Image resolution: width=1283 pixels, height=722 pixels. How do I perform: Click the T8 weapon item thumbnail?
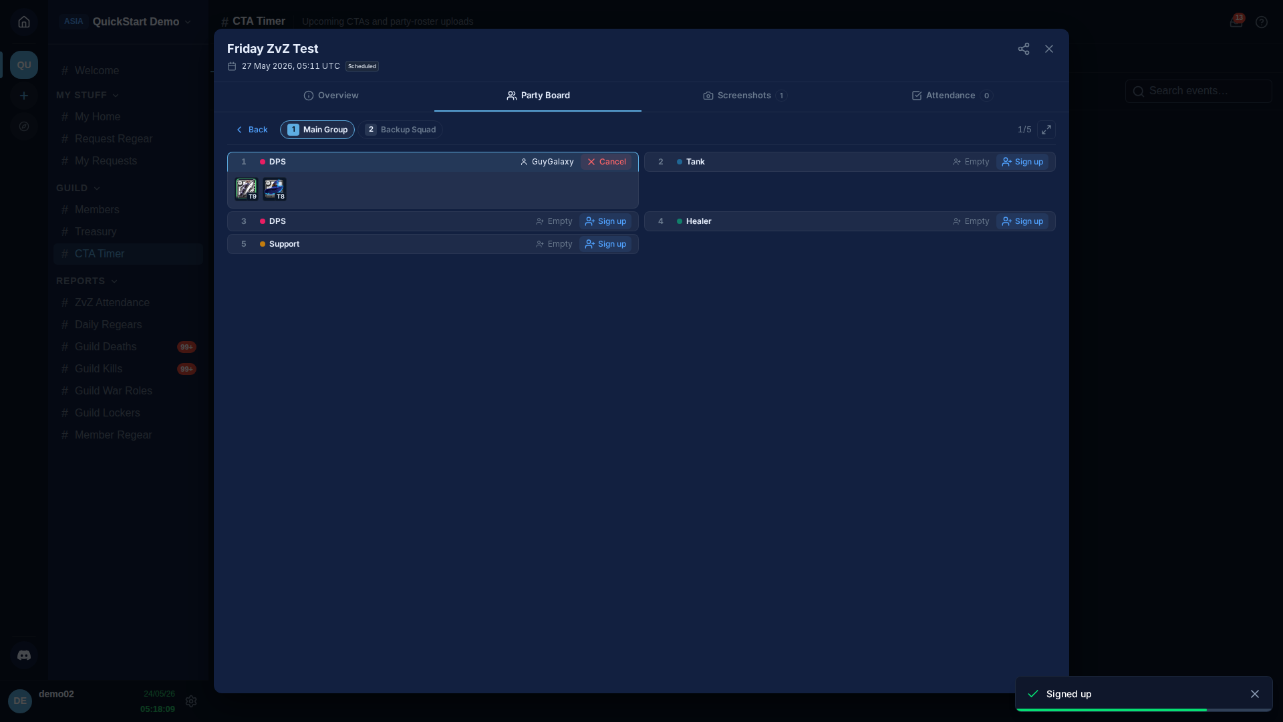[x=275, y=189]
